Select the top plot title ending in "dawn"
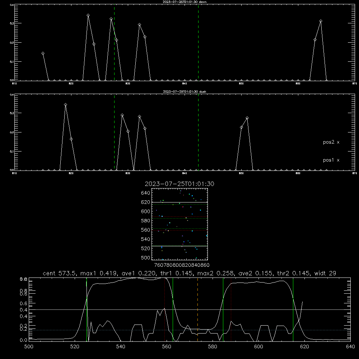The width and height of the screenshot is (359, 359). coord(185,2)
